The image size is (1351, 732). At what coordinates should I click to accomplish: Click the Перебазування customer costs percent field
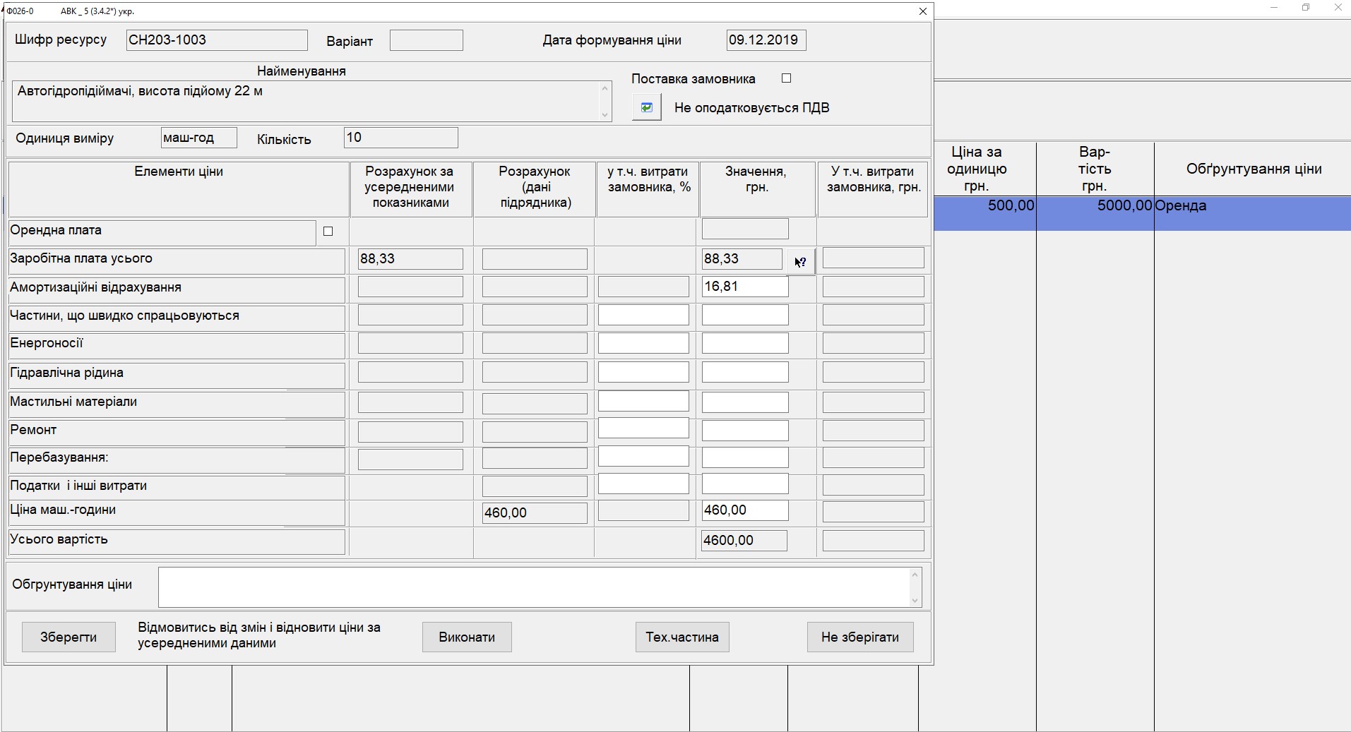click(x=643, y=456)
